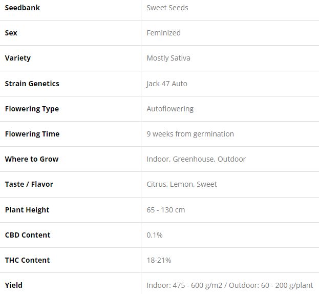The image size is (319, 294).
Task: Select the Mostly Sativa value
Action: pos(168,58)
